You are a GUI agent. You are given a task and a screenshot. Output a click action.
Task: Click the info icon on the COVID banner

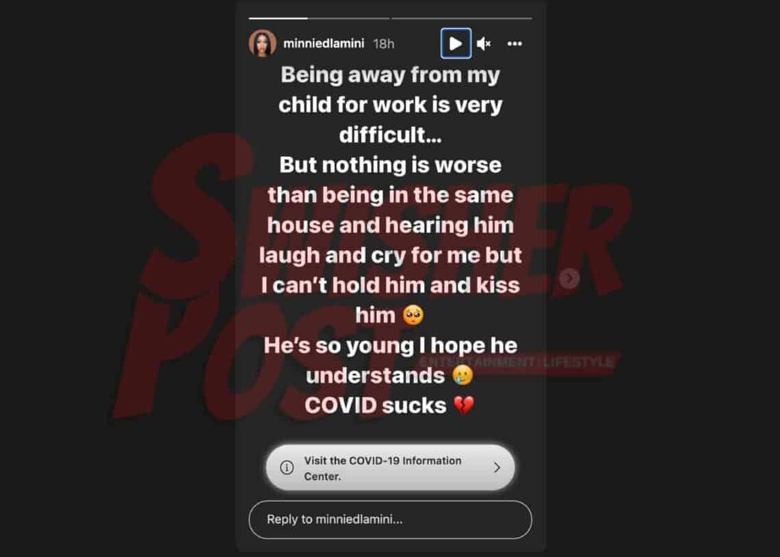tap(287, 467)
